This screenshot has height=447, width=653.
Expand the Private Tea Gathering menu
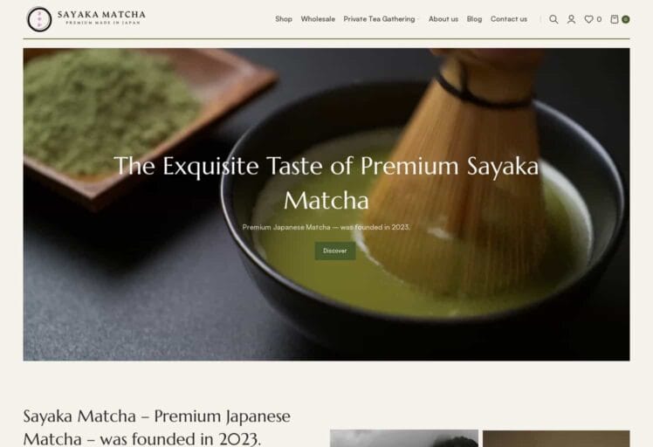point(380,19)
